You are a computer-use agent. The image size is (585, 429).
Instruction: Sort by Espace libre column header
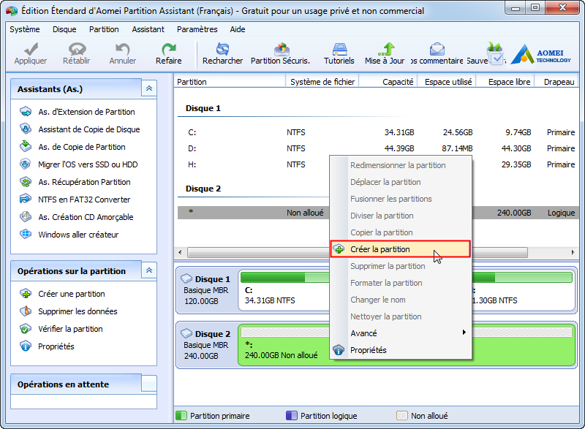click(506, 82)
